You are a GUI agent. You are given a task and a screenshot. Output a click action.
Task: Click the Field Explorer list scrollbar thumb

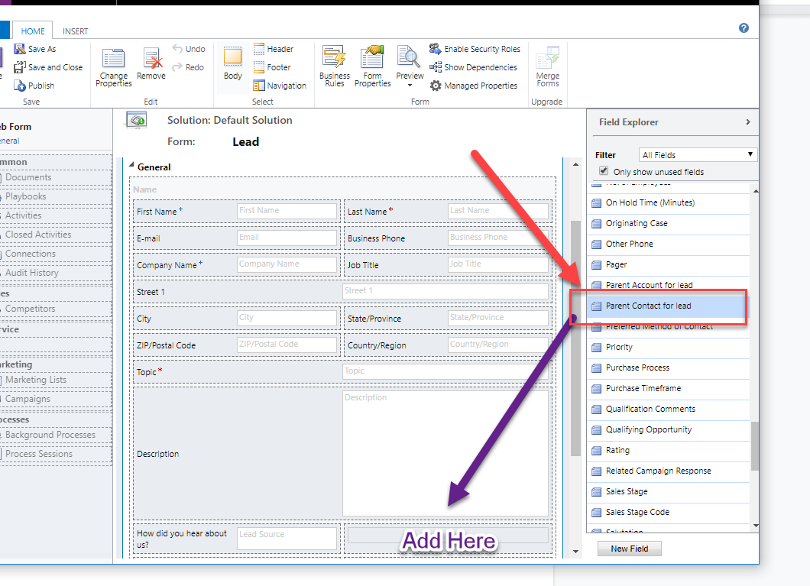click(755, 445)
